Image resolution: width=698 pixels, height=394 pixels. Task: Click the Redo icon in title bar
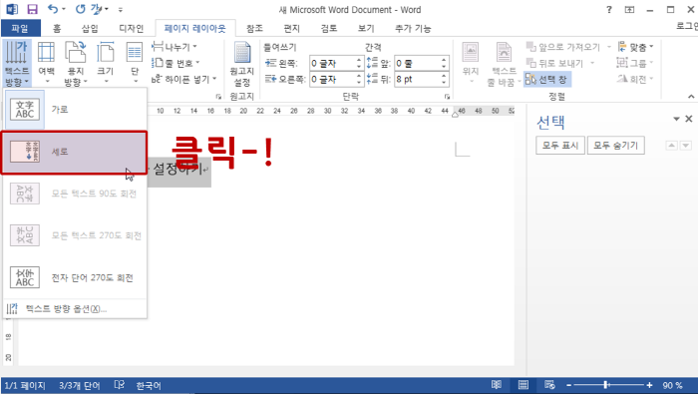point(80,9)
